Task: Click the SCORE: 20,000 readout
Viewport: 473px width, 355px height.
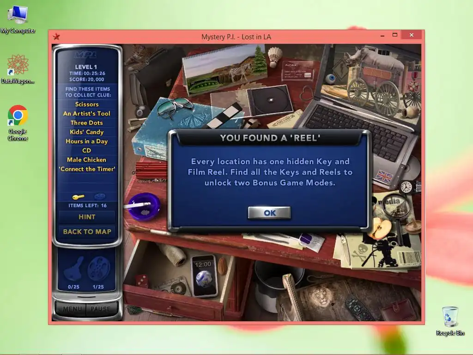Action: pos(87,80)
